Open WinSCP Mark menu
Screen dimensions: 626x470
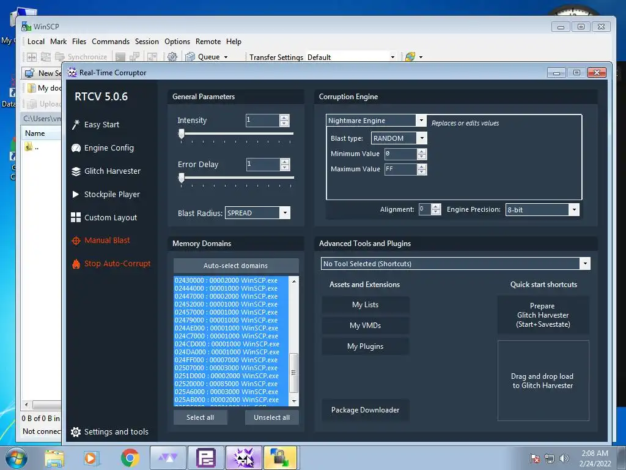coord(58,42)
